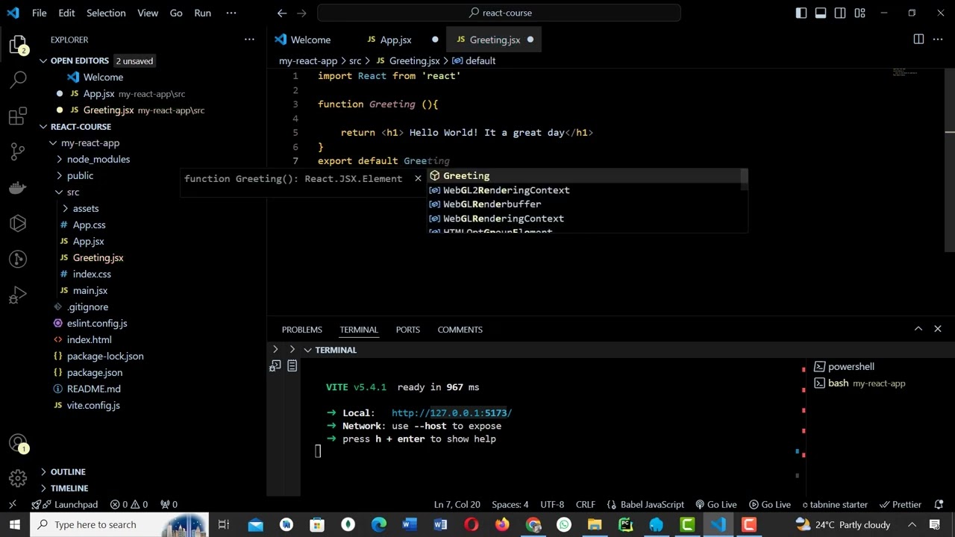Expand the public folder

click(x=60, y=175)
